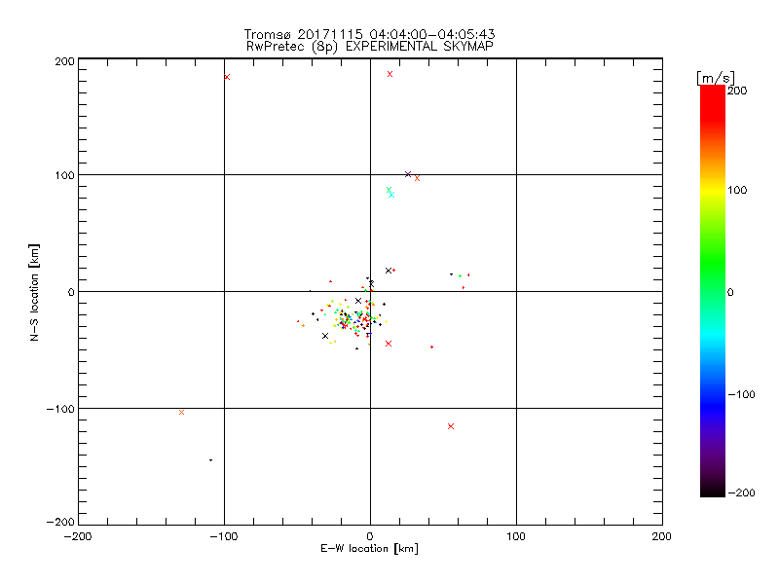This screenshot has width=779, height=584.
Task: Select the red X marker at top center of the plot
Action: [x=389, y=74]
